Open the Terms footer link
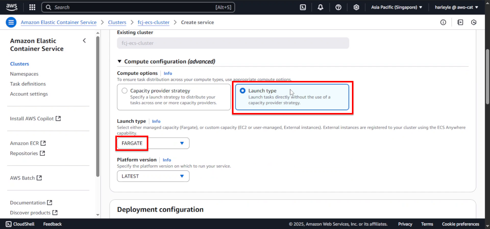The height and width of the screenshot is (229, 490). pyautogui.click(x=427, y=224)
